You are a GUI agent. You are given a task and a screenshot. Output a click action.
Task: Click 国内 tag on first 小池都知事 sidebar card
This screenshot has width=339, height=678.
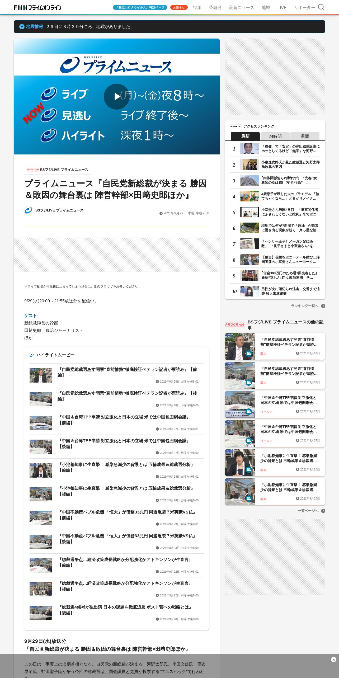coord(263,470)
